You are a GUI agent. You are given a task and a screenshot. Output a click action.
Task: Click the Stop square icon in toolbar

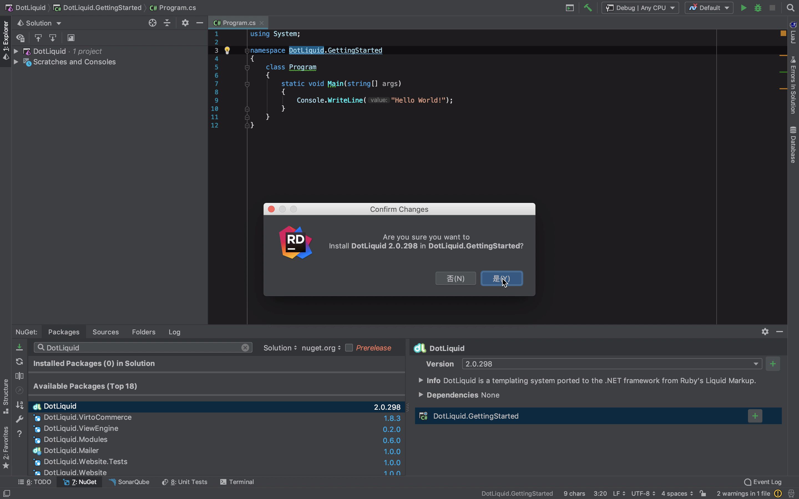coord(772,8)
